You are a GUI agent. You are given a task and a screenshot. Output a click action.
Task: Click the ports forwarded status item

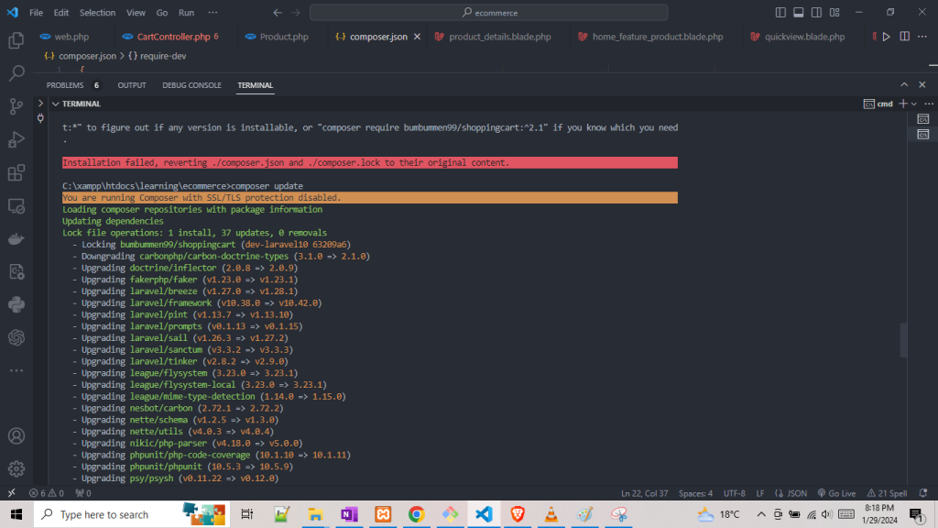(83, 493)
